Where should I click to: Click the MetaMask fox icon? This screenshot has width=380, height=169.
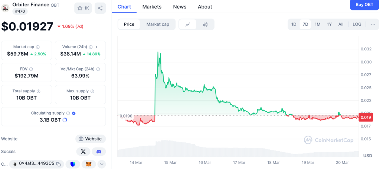click(88, 164)
